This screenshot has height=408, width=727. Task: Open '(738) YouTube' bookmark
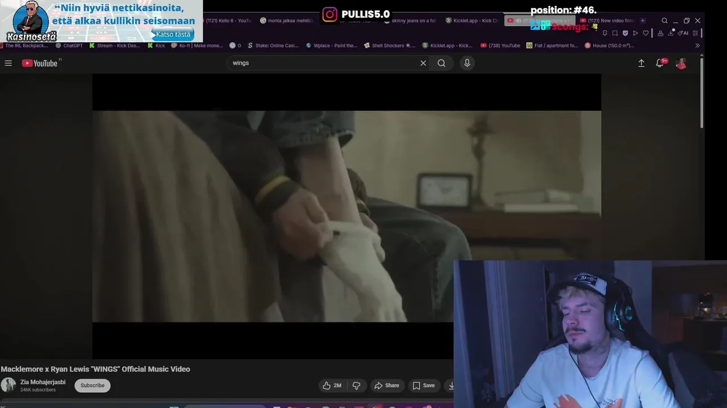(500, 45)
